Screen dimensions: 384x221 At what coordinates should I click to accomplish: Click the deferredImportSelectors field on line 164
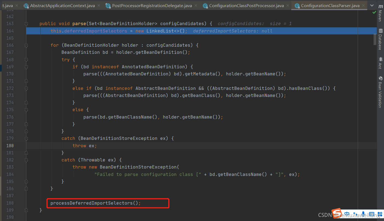pos(96,31)
